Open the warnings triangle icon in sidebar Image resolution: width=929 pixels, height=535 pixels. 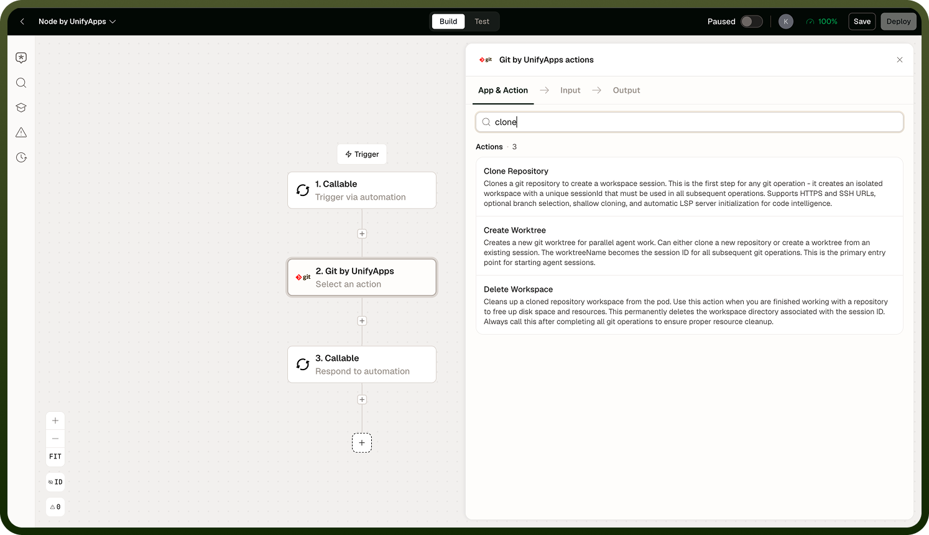point(21,133)
